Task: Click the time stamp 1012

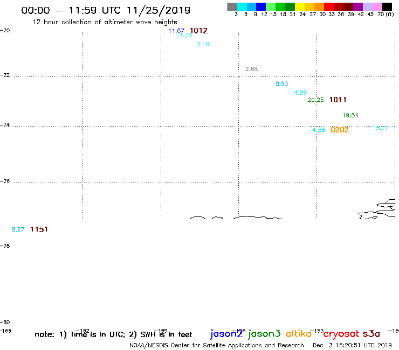Action: point(199,31)
